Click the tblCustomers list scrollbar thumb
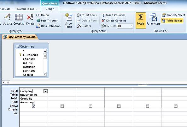 coord(45,56)
